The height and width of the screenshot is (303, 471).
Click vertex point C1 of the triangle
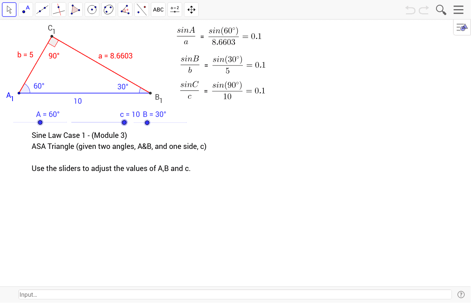coord(52,36)
